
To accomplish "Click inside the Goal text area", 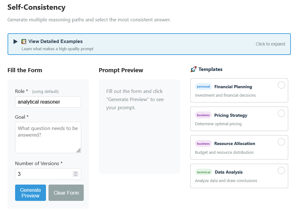I will (48, 137).
